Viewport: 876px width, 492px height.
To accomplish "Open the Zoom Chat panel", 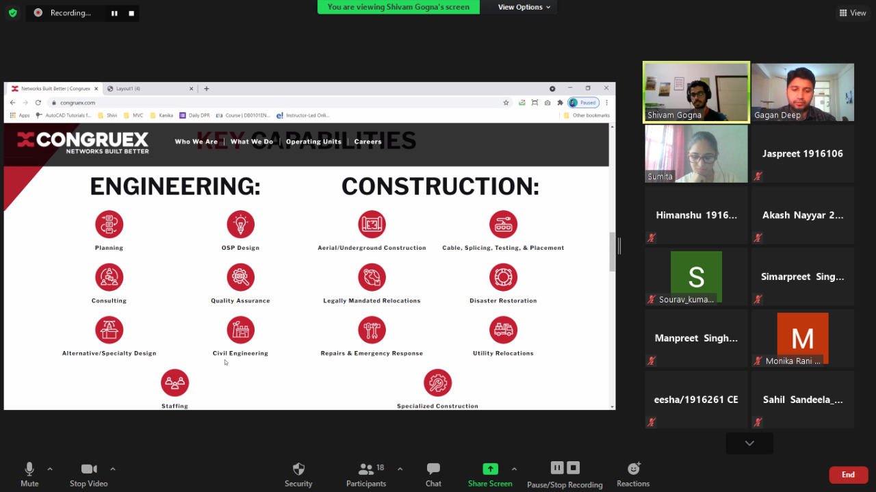I will tap(433, 474).
